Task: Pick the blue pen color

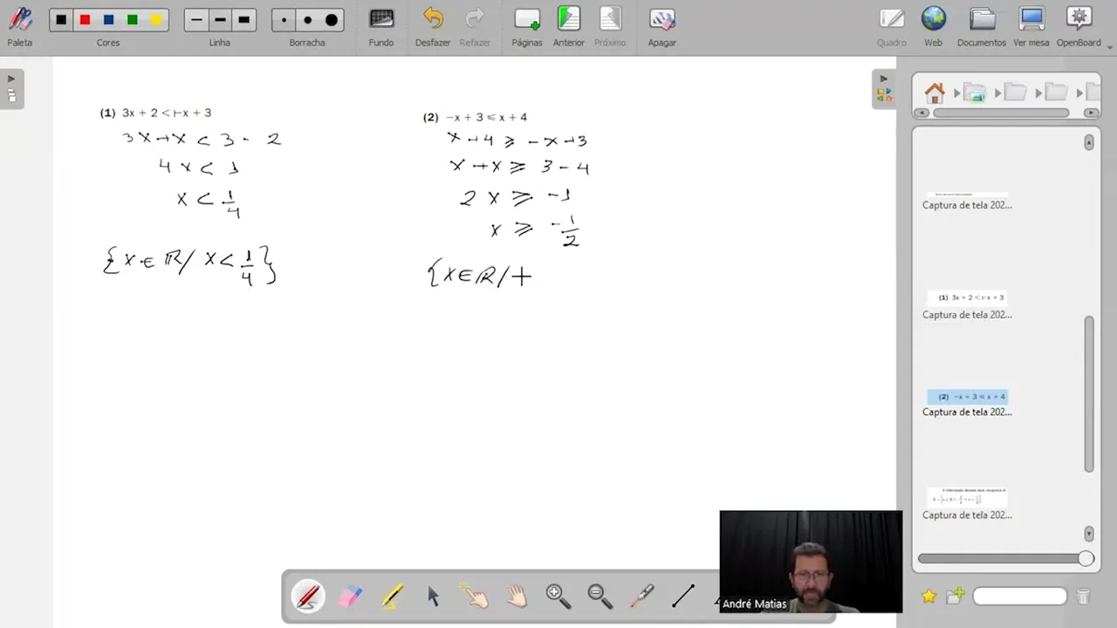Action: (108, 20)
